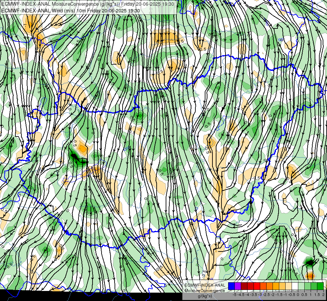Click the -1.5 legend scale value
This screenshot has height=301, width=327.
point(279,295)
